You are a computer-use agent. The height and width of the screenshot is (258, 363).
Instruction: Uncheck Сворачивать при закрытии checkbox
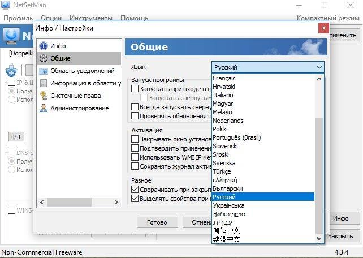point(135,190)
